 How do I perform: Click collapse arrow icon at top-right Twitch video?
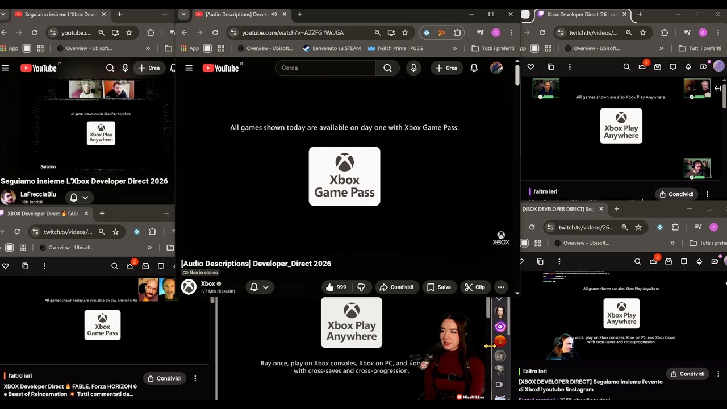pyautogui.click(x=717, y=88)
